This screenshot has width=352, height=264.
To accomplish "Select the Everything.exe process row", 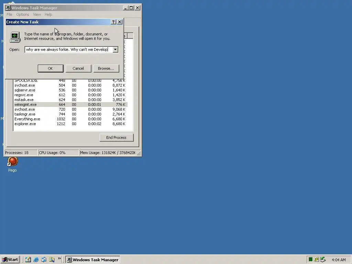I will 70,119.
